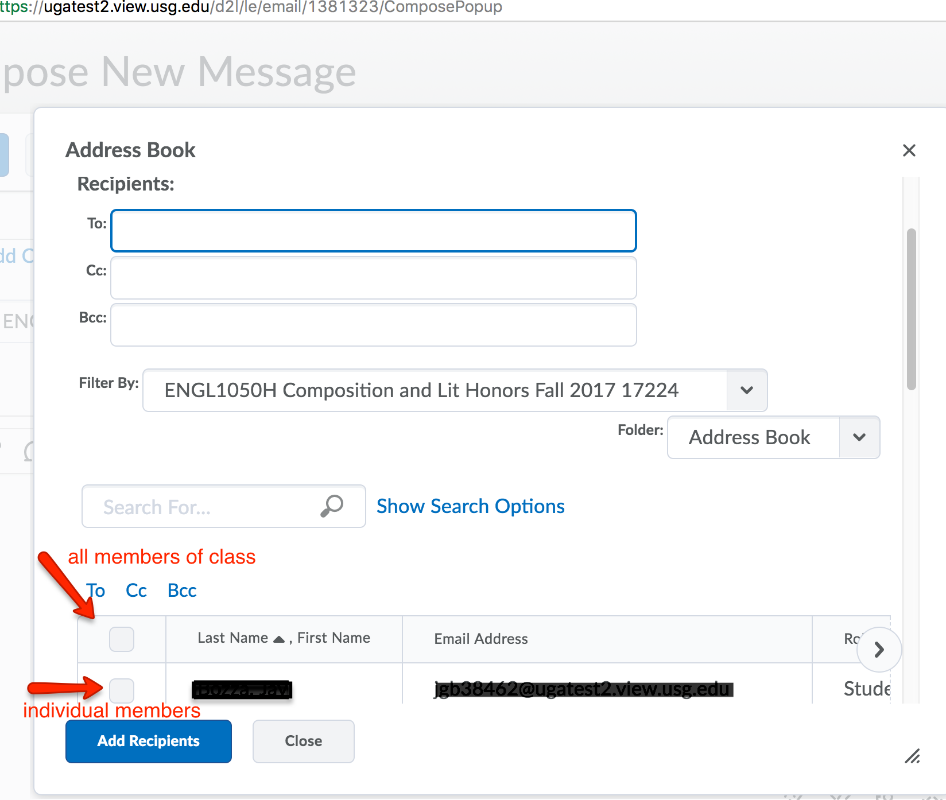Click the Bcc link above the table
Screen dimensions: 946x800
[182, 591]
